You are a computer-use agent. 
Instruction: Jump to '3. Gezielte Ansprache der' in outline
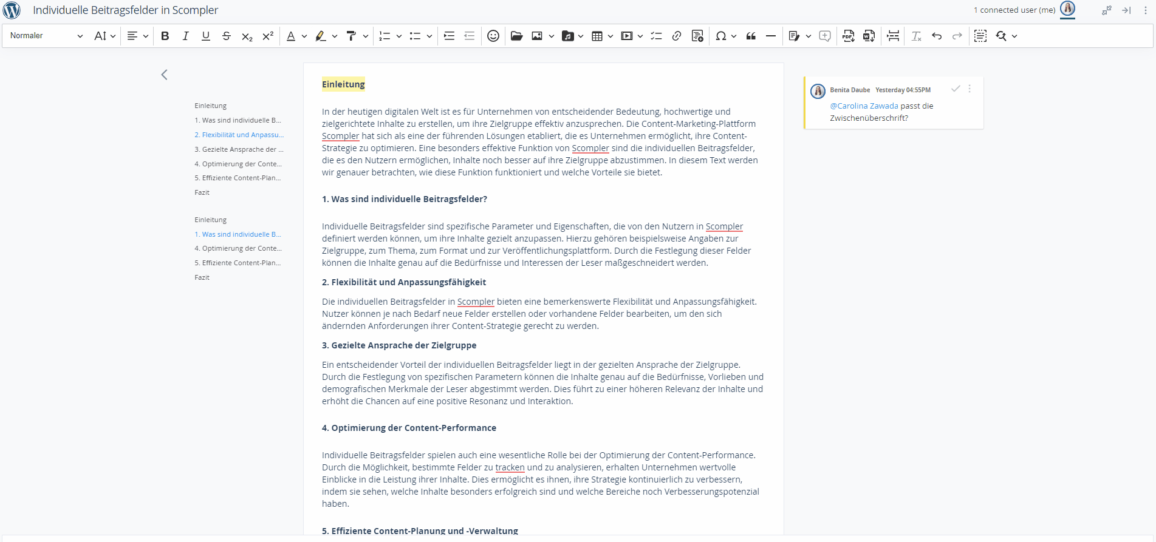coord(239,149)
